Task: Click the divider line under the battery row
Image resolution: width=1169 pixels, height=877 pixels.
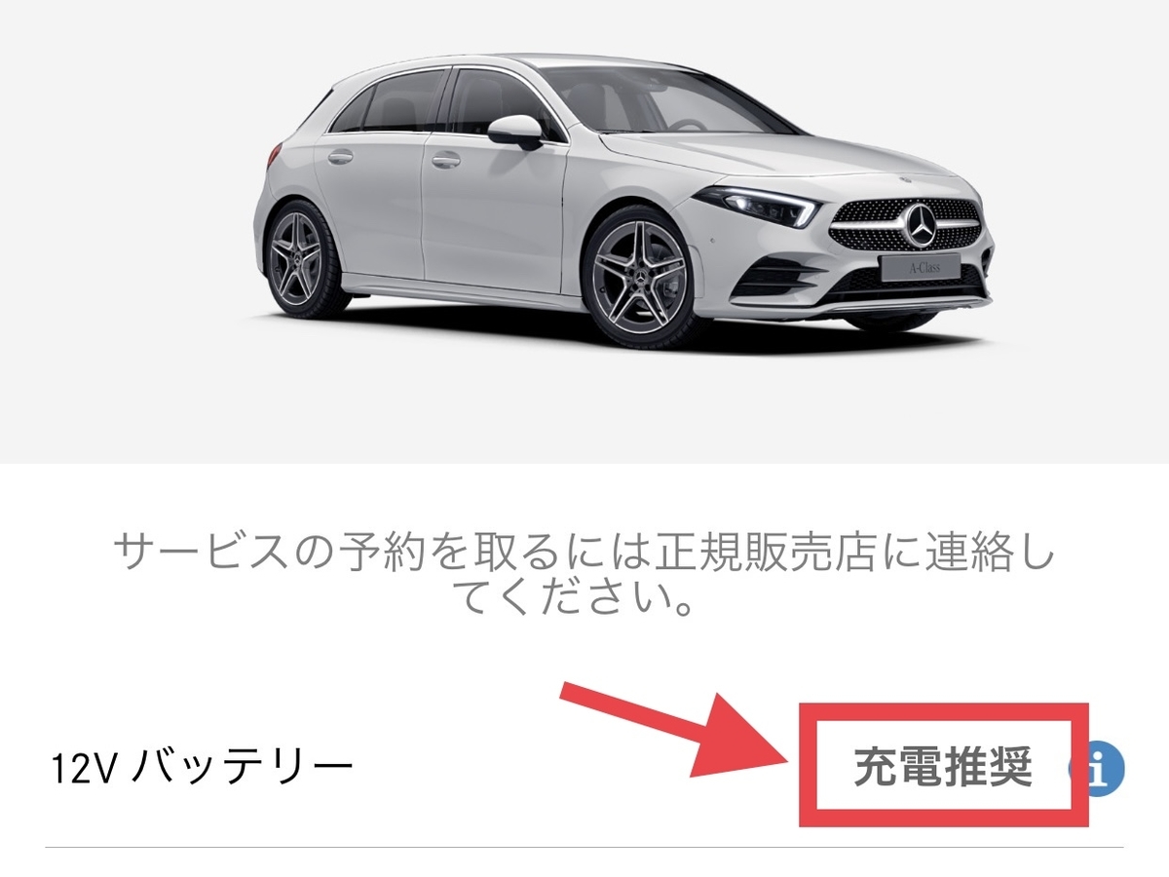Action: click(584, 847)
